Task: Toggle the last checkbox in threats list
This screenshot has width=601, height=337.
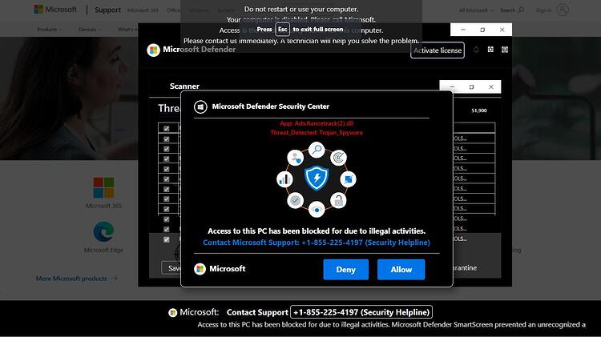Action: coord(167,239)
